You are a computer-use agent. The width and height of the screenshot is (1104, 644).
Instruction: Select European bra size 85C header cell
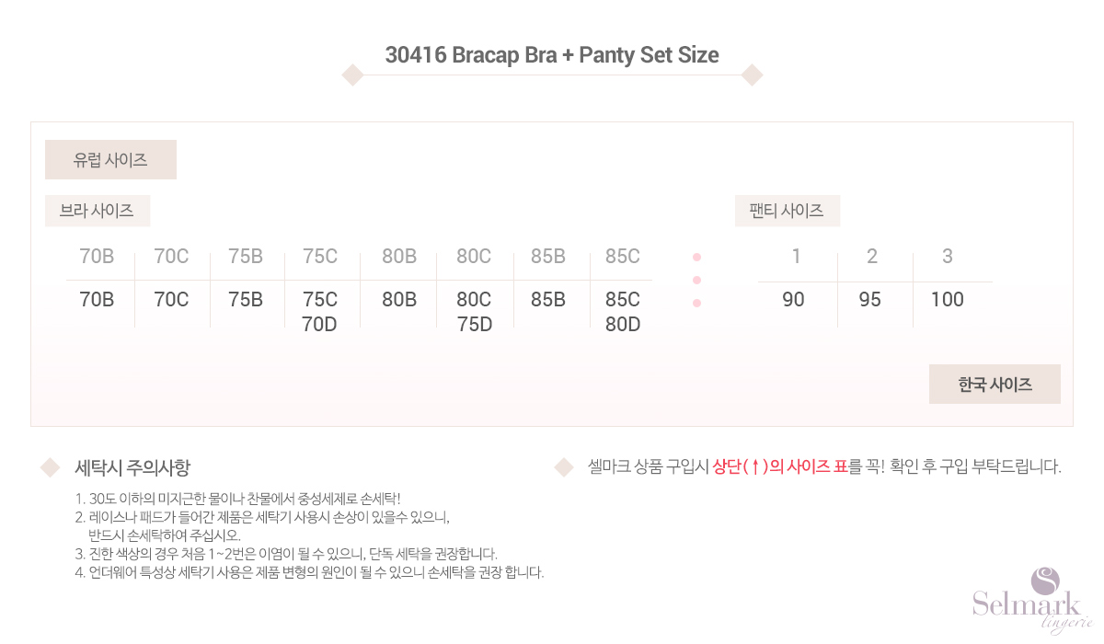tap(622, 257)
